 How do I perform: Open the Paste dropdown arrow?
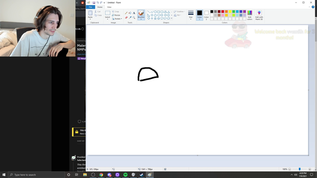tap(90, 19)
